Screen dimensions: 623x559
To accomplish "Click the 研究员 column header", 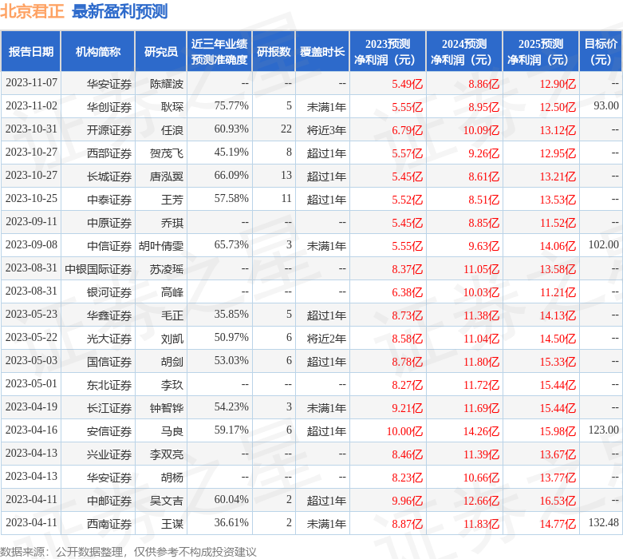I will (161, 52).
